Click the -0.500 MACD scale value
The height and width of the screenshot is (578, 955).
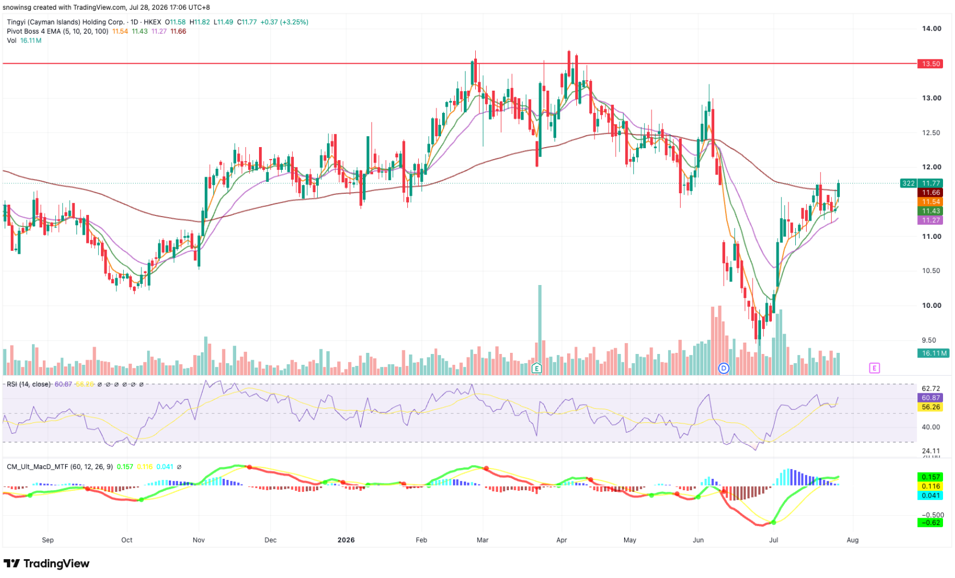point(932,515)
